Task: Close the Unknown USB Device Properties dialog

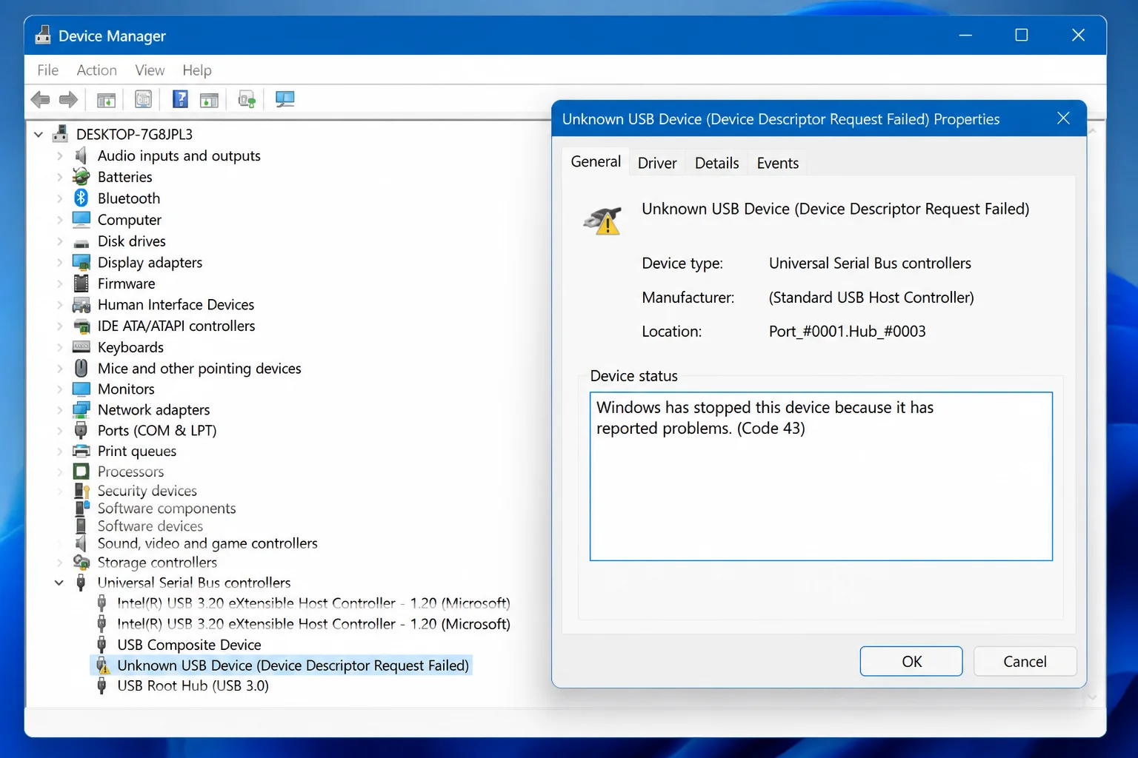Action: click(x=1063, y=118)
